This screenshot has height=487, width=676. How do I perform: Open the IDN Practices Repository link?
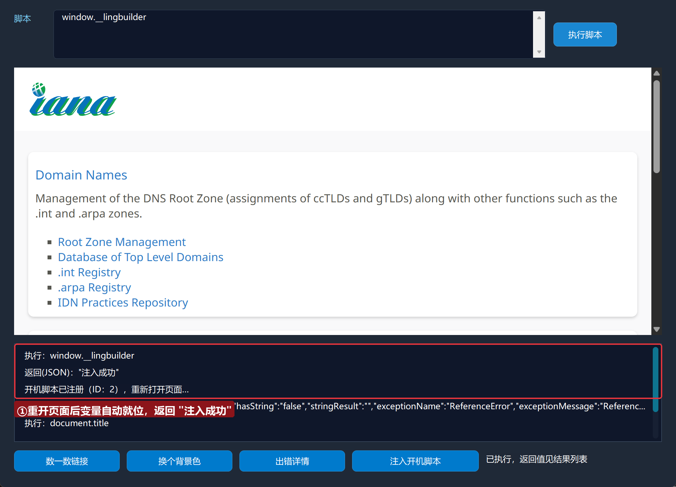click(123, 303)
